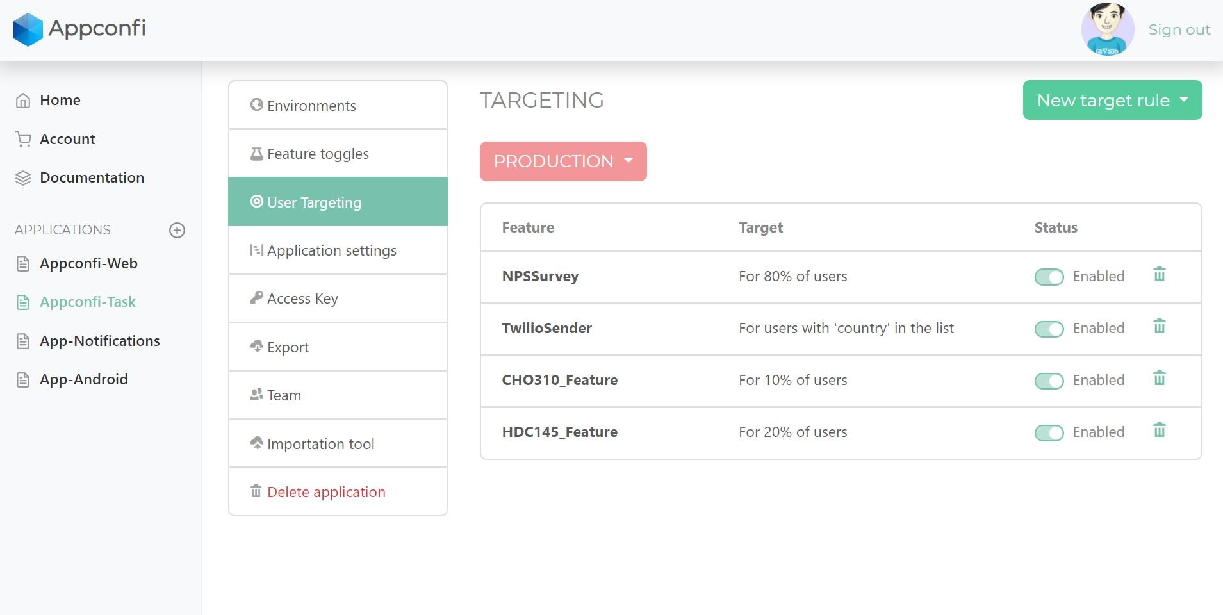Viewport: 1223px width, 615px height.
Task: Add new application with plus icon
Action: click(177, 230)
